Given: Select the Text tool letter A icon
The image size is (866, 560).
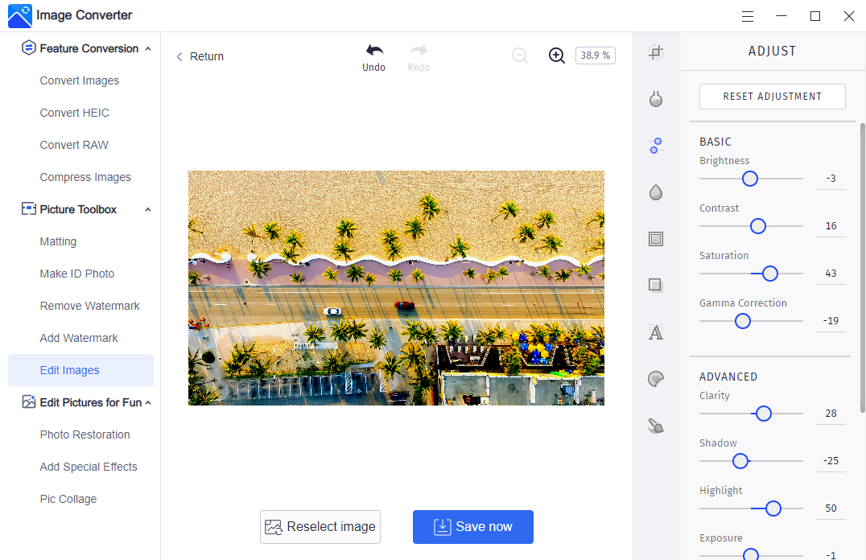Looking at the screenshot, I should (x=656, y=332).
